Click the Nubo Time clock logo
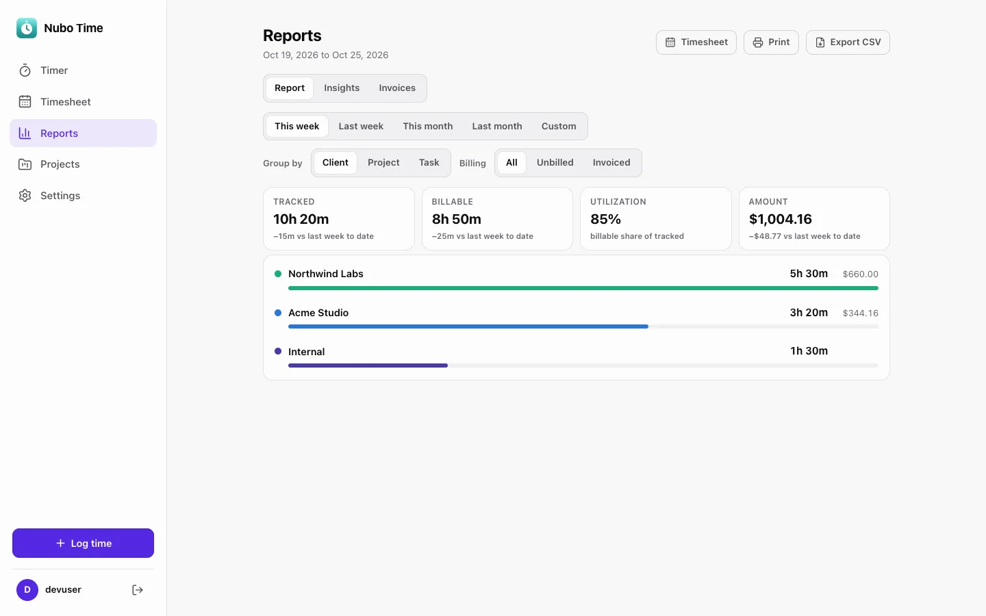Viewport: 986px width, 616px height. pyautogui.click(x=27, y=28)
